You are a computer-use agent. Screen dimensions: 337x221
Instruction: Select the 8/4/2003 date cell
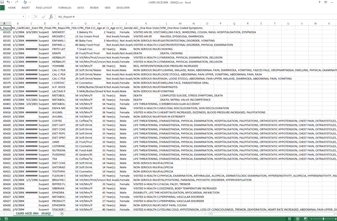[x=31, y=32]
